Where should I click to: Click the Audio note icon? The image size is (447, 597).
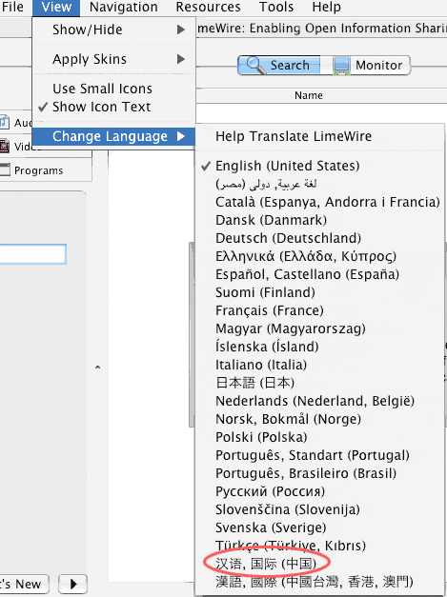coord(4,122)
